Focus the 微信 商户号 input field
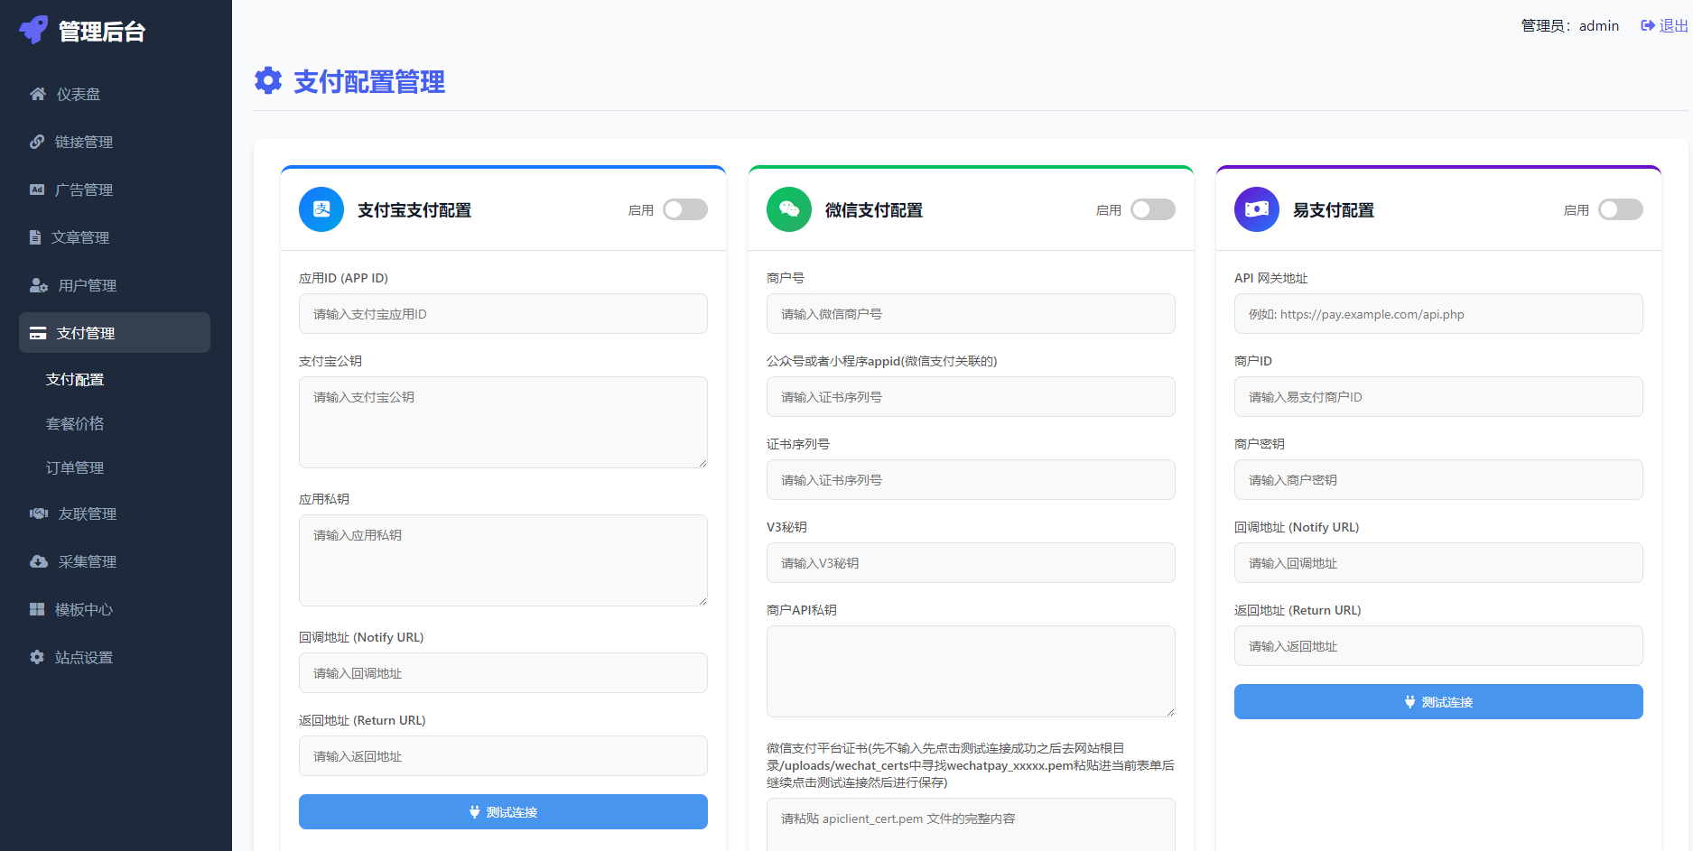1693x851 pixels. (971, 314)
